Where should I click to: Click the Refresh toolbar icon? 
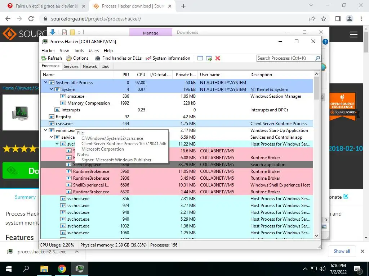point(44,58)
